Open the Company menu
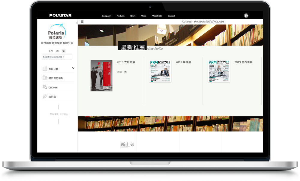The image size is (300, 181). (106, 16)
